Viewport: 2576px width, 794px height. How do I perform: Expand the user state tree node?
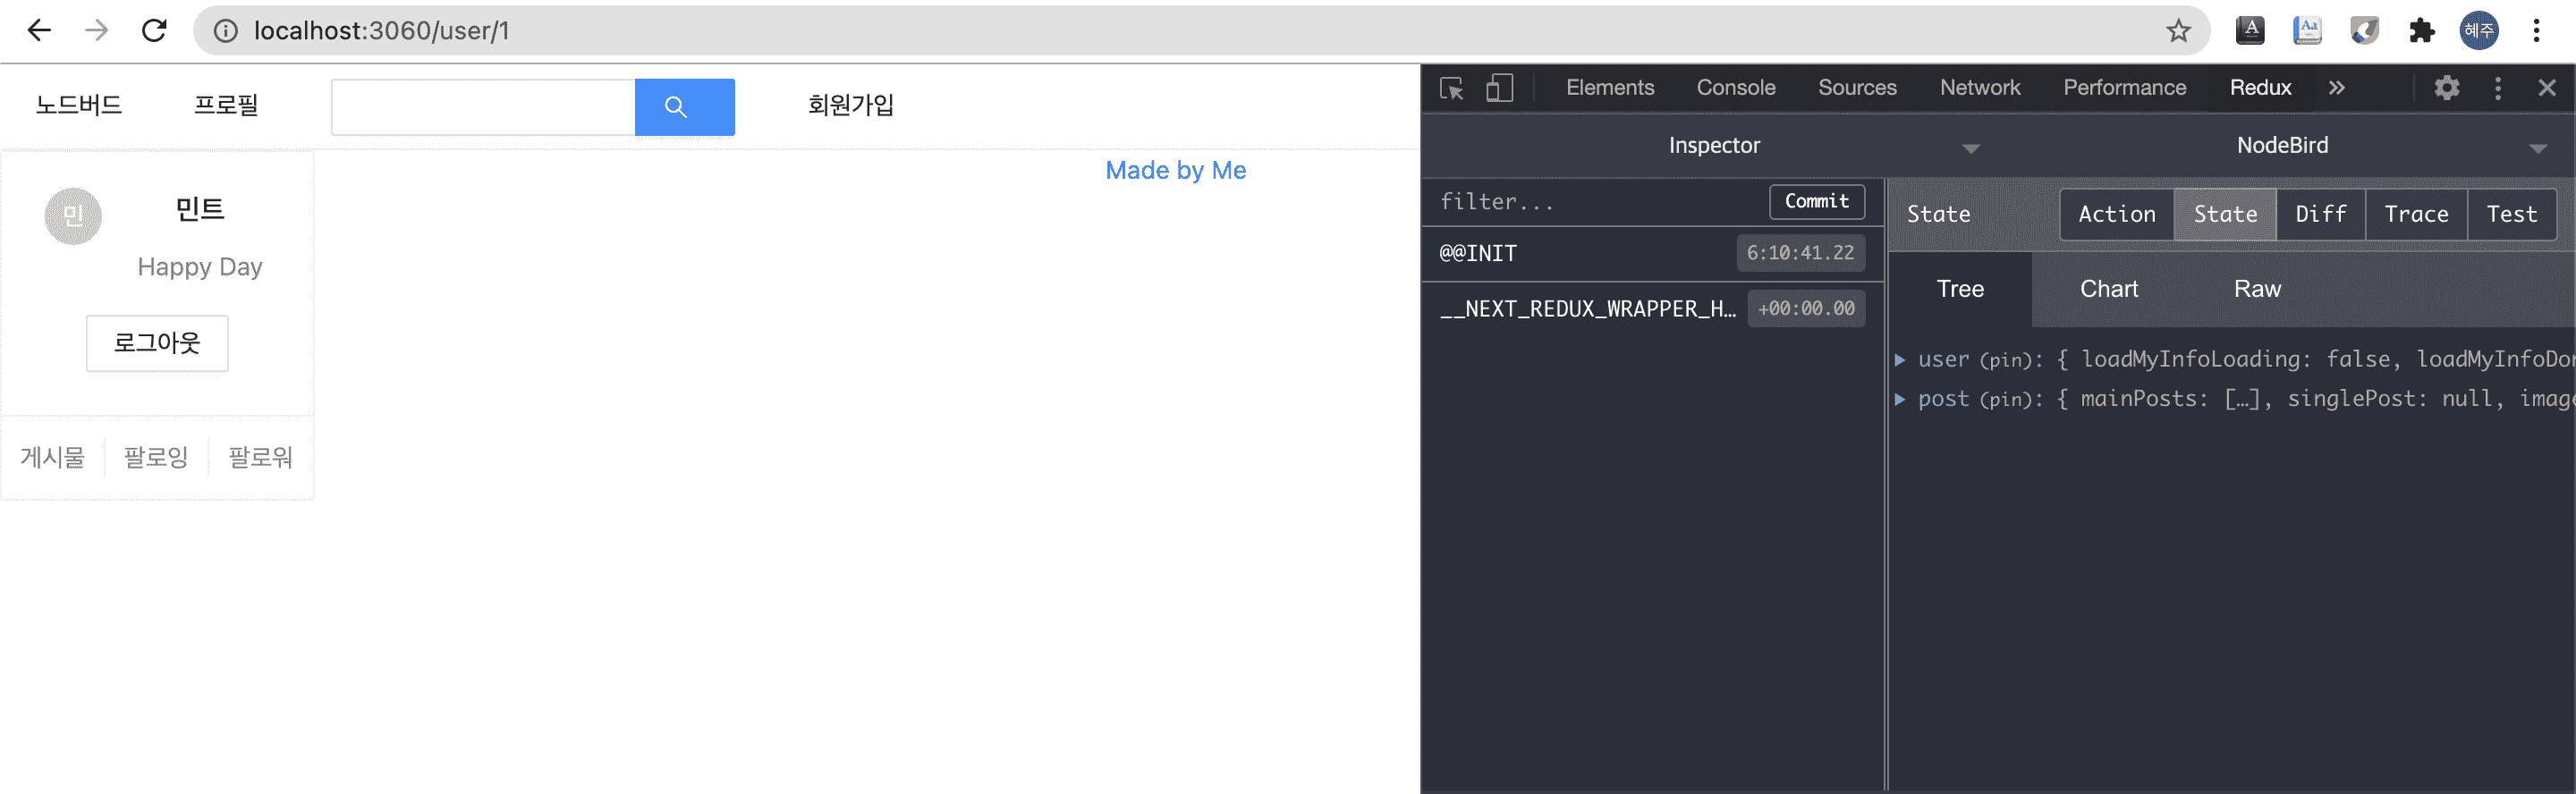click(1900, 360)
